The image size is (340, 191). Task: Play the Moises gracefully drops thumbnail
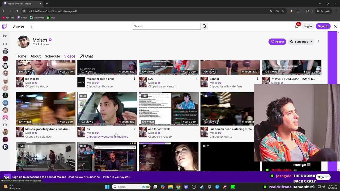tap(46, 109)
